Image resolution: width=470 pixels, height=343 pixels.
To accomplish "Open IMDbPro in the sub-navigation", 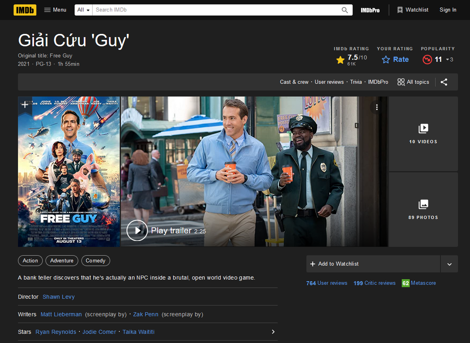I will click(378, 82).
